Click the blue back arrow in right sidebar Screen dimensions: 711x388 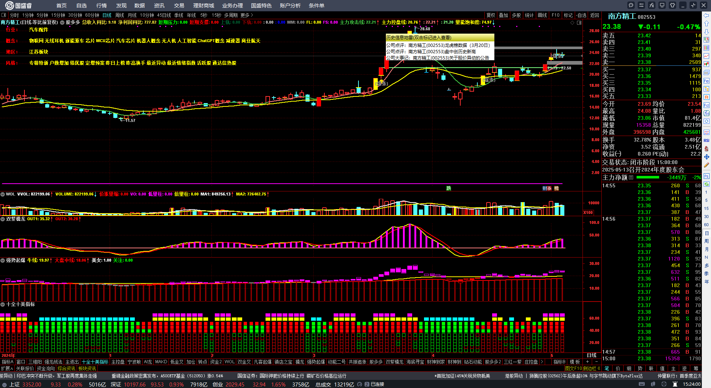tap(707, 16)
